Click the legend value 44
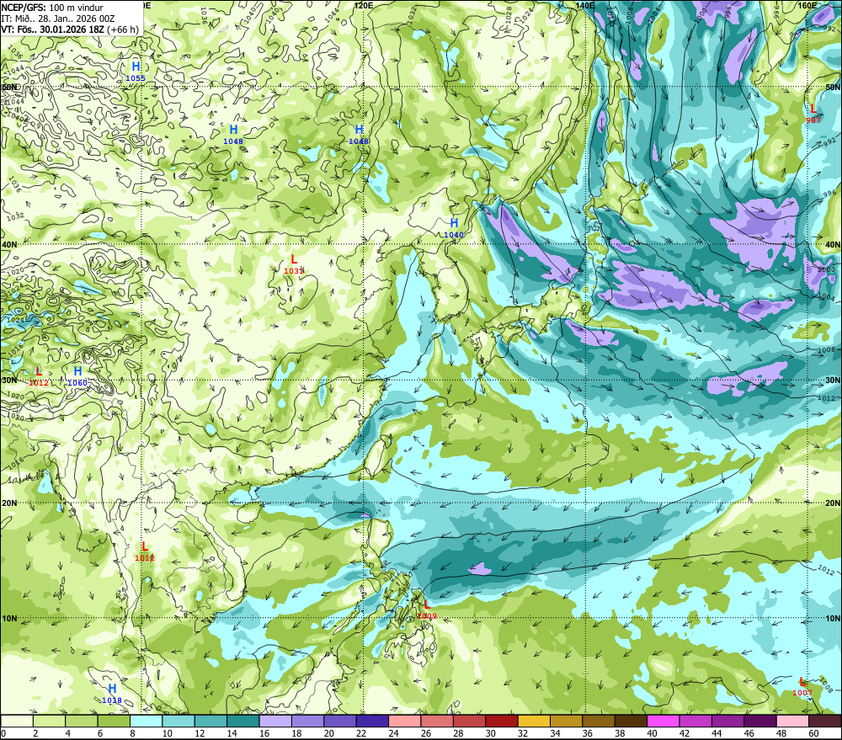This screenshot has width=842, height=740. (x=717, y=733)
